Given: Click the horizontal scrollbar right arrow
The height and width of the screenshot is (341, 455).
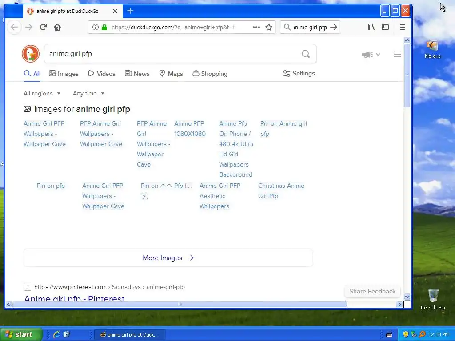Looking at the screenshot, I should pos(399,304).
